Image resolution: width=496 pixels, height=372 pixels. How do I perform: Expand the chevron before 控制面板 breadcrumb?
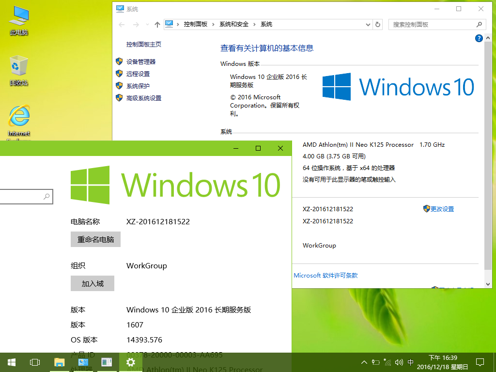[178, 24]
